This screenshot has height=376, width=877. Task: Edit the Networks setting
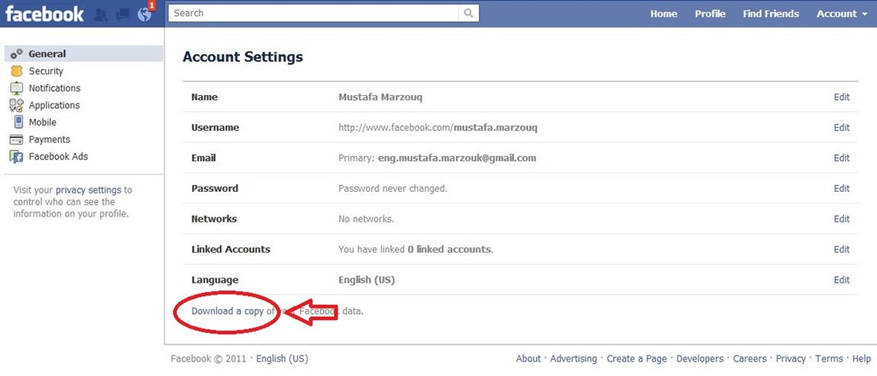point(841,218)
